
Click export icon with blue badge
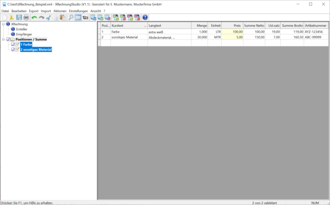point(93,17)
